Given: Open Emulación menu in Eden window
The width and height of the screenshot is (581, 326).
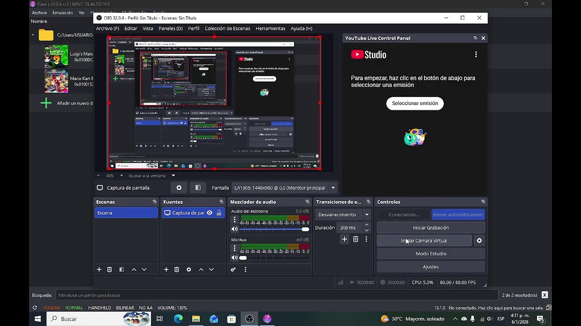Looking at the screenshot, I should (63, 13).
